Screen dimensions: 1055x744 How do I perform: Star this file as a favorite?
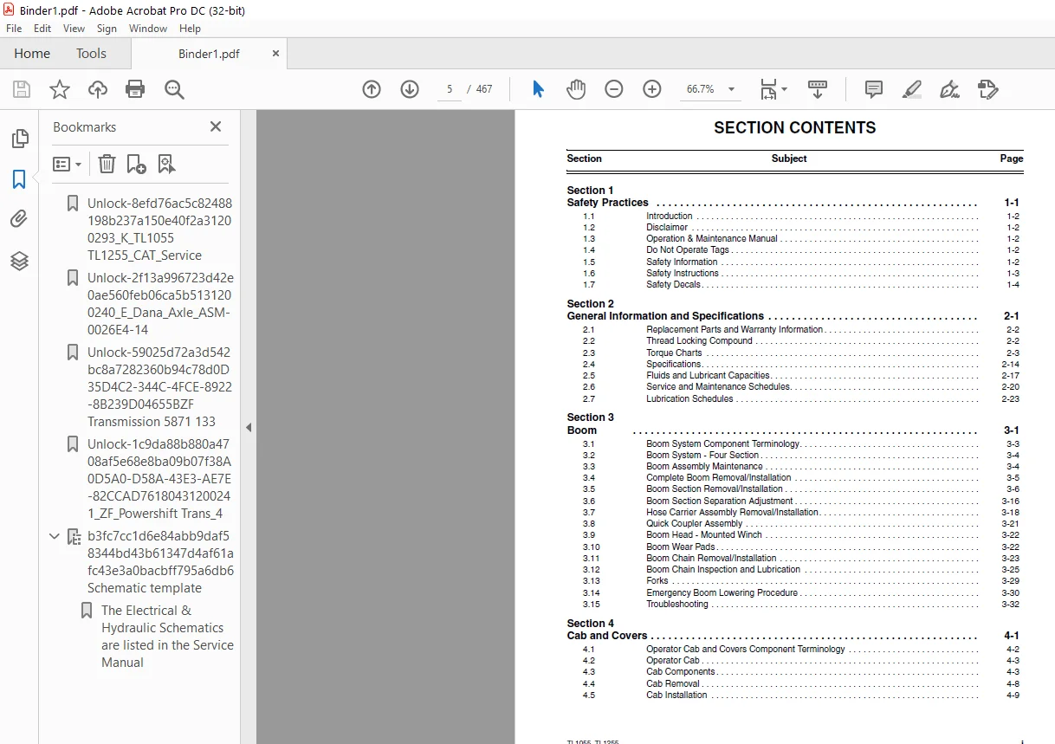[x=60, y=89]
